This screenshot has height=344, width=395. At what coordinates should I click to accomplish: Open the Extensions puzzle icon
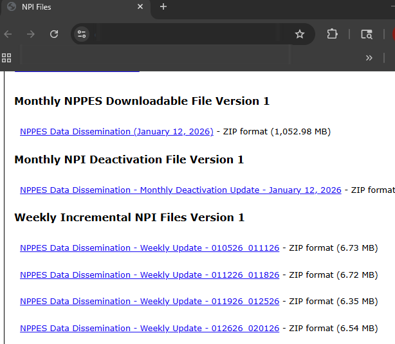click(x=332, y=34)
